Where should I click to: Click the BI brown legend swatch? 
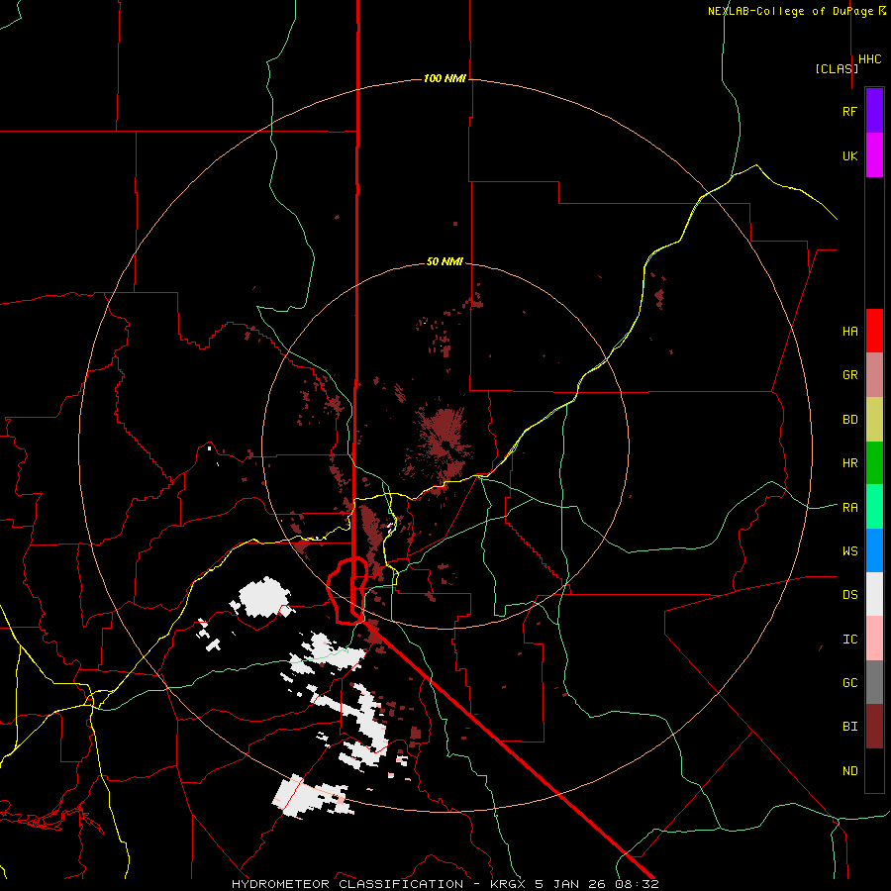point(874,727)
